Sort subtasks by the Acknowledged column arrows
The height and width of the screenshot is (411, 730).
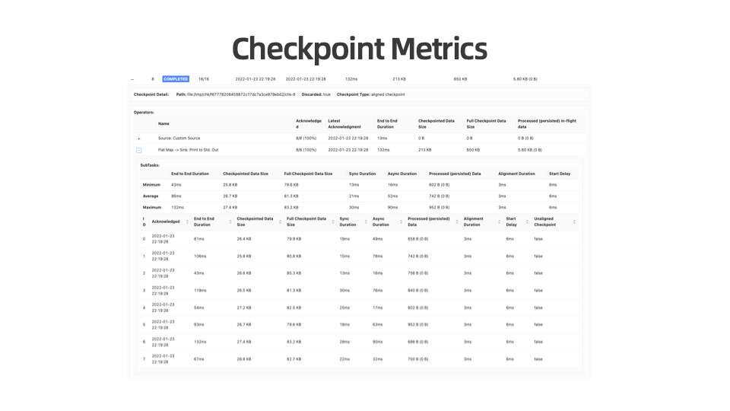tap(187, 221)
